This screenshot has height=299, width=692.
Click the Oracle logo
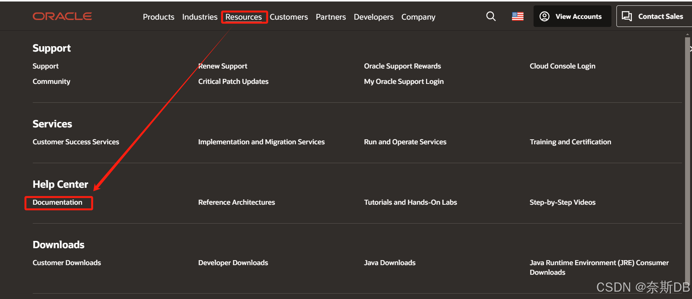click(x=62, y=16)
